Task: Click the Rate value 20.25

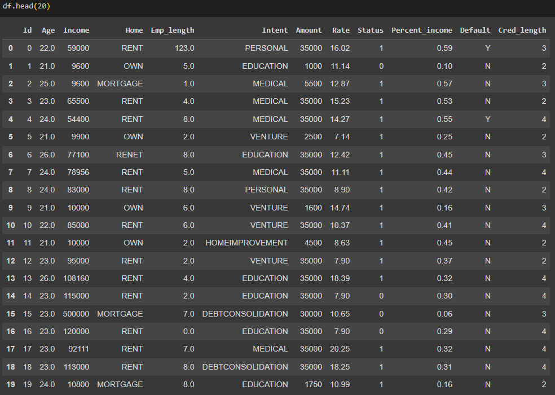Action: point(340,349)
